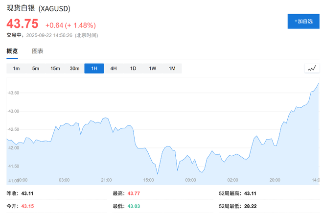323x215 pixels.
Task: Switch chart to 4H interval
Action: pos(114,69)
